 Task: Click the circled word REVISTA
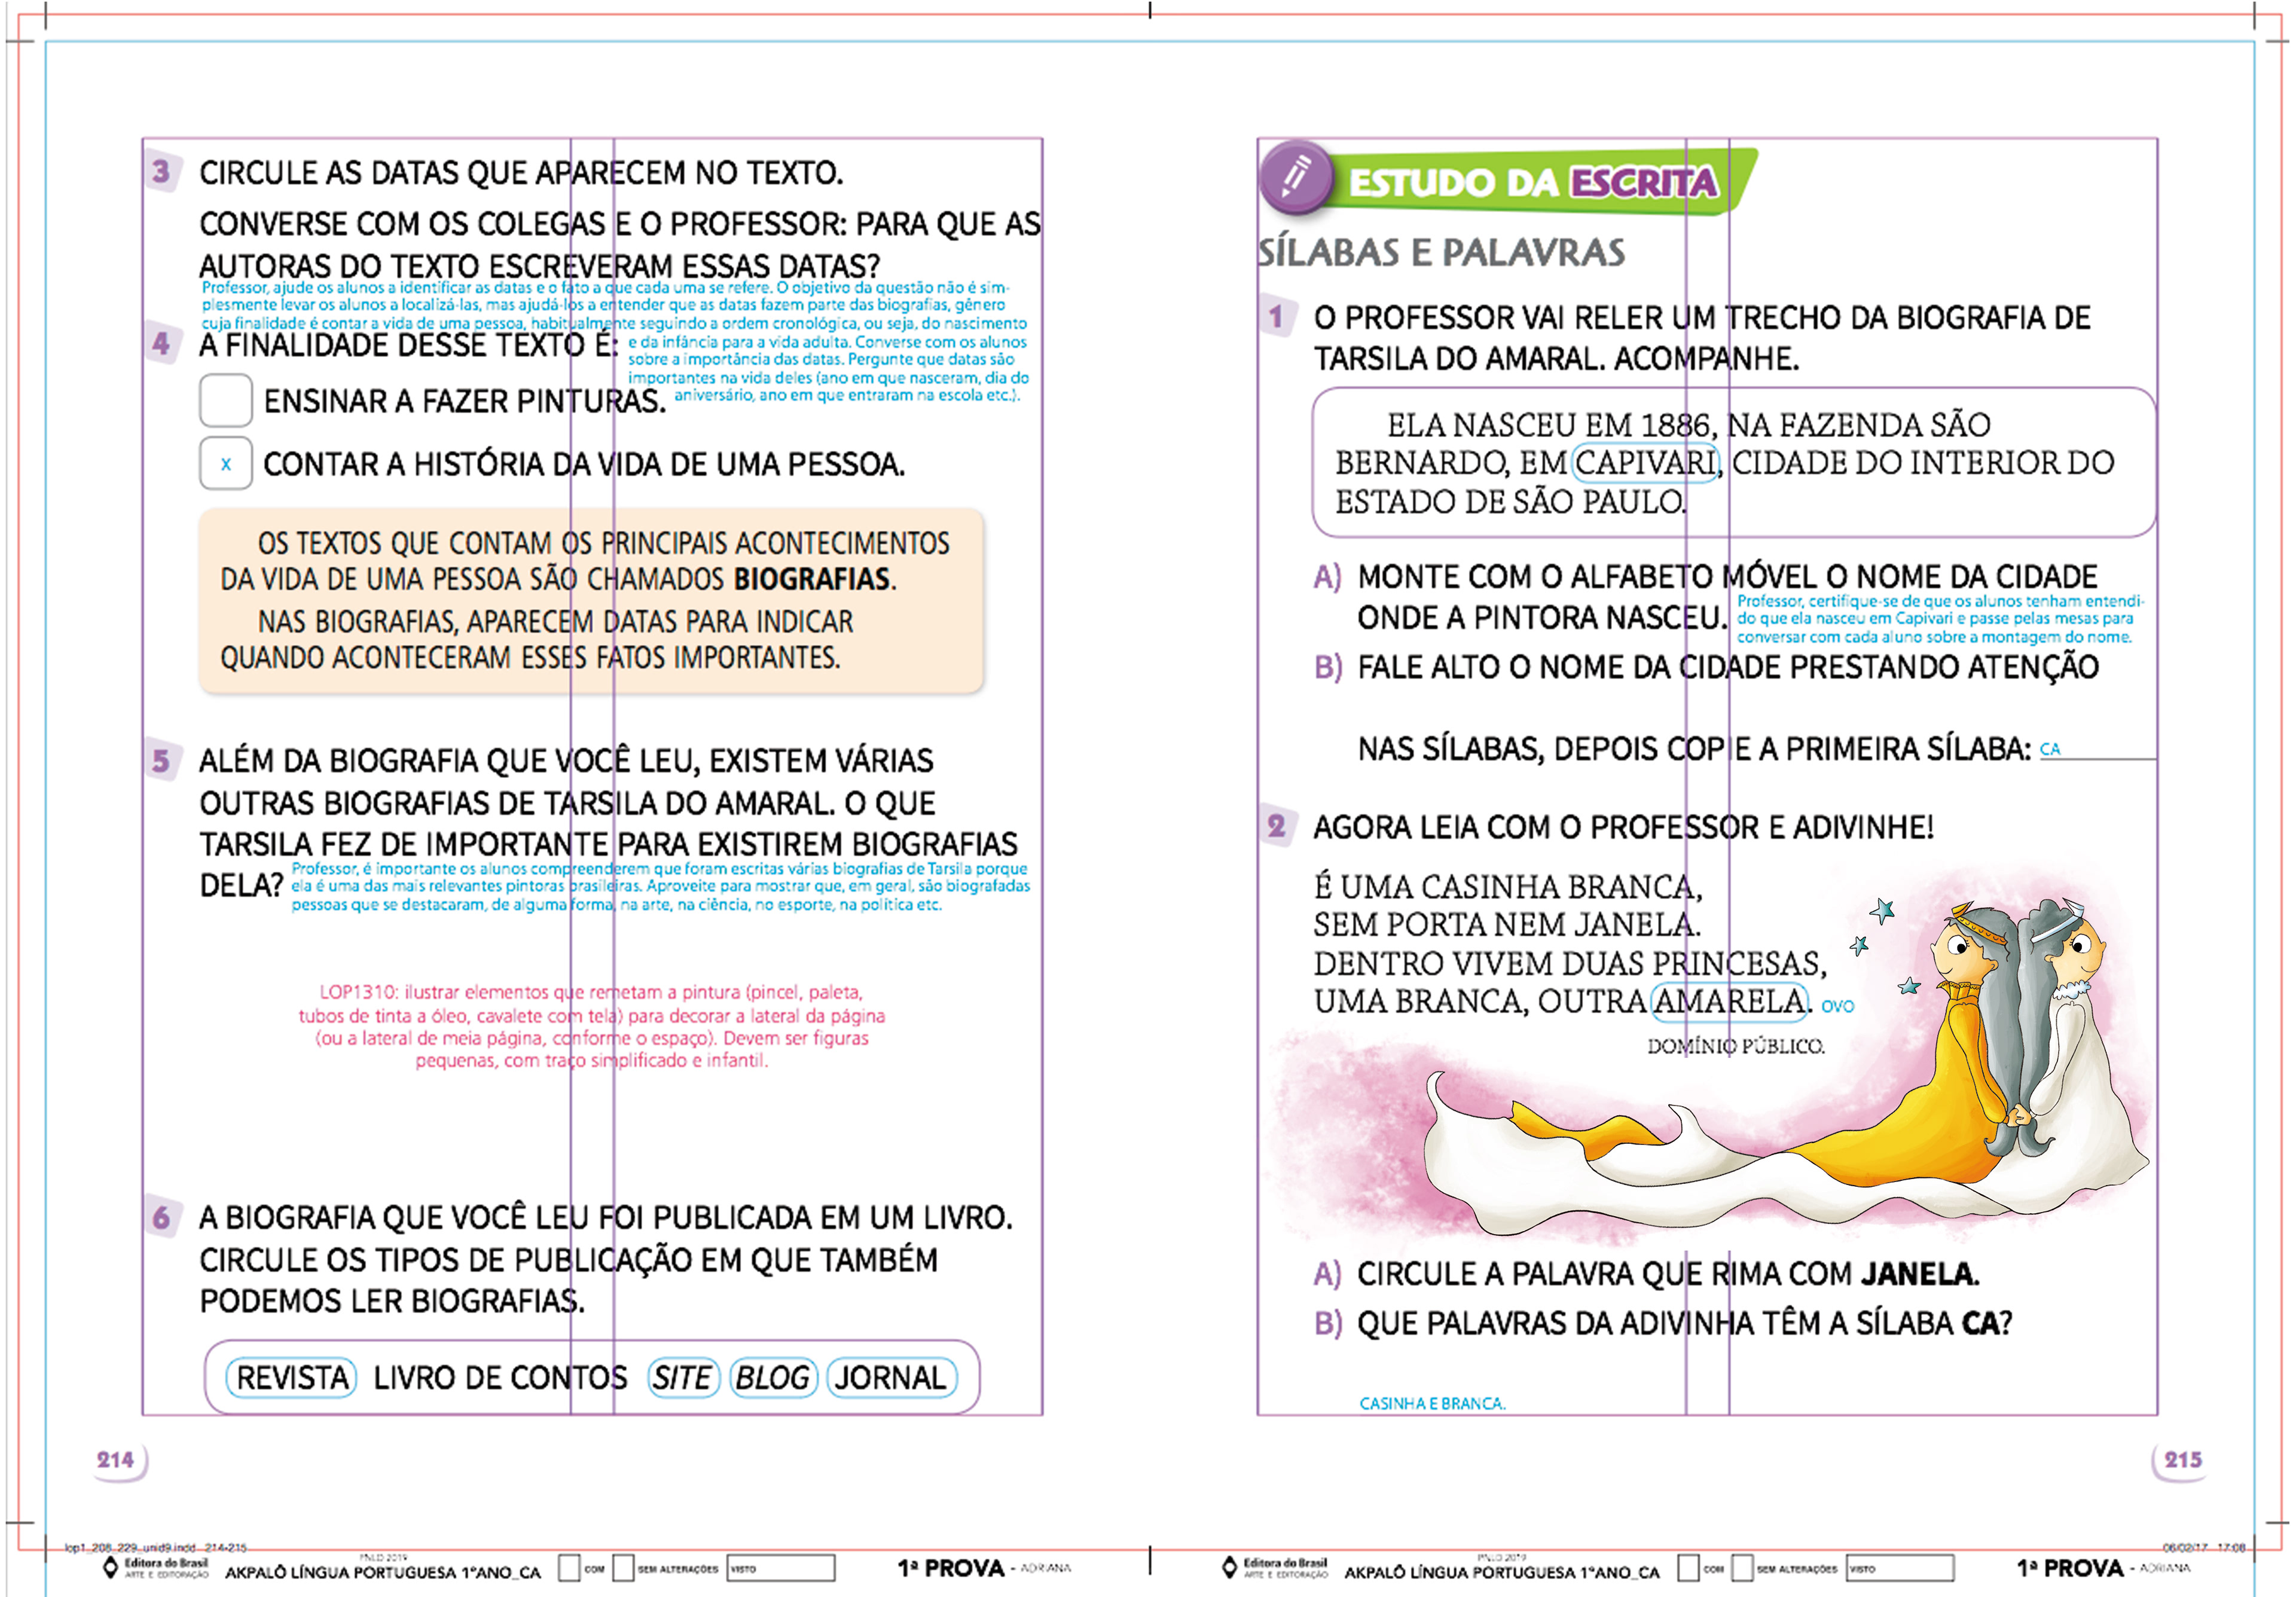[292, 1378]
